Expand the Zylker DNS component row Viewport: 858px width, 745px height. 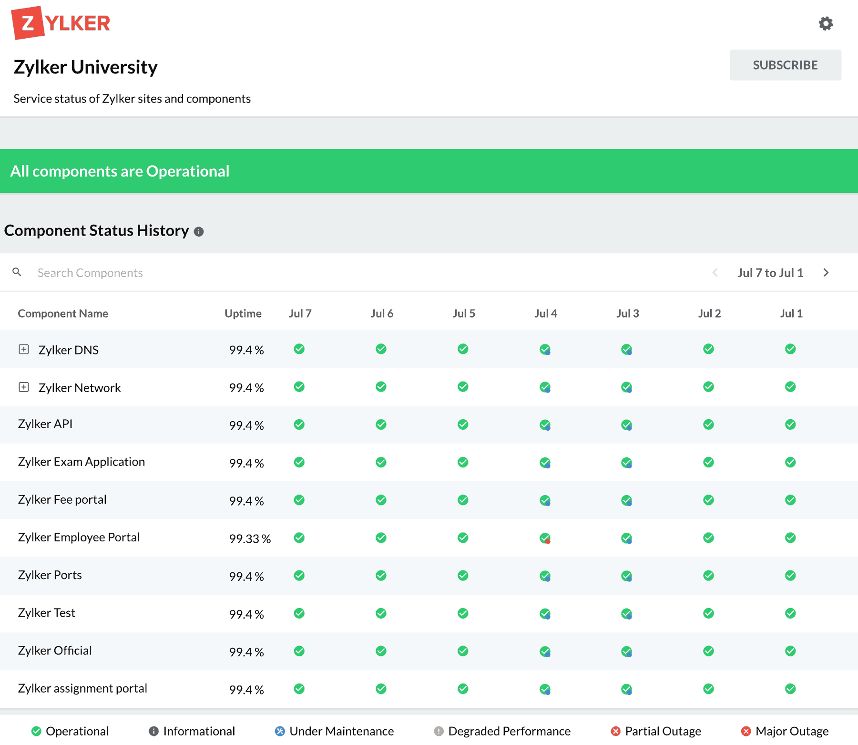tap(23, 349)
